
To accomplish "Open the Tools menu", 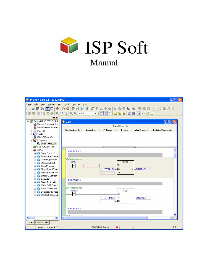I will click(67, 104).
